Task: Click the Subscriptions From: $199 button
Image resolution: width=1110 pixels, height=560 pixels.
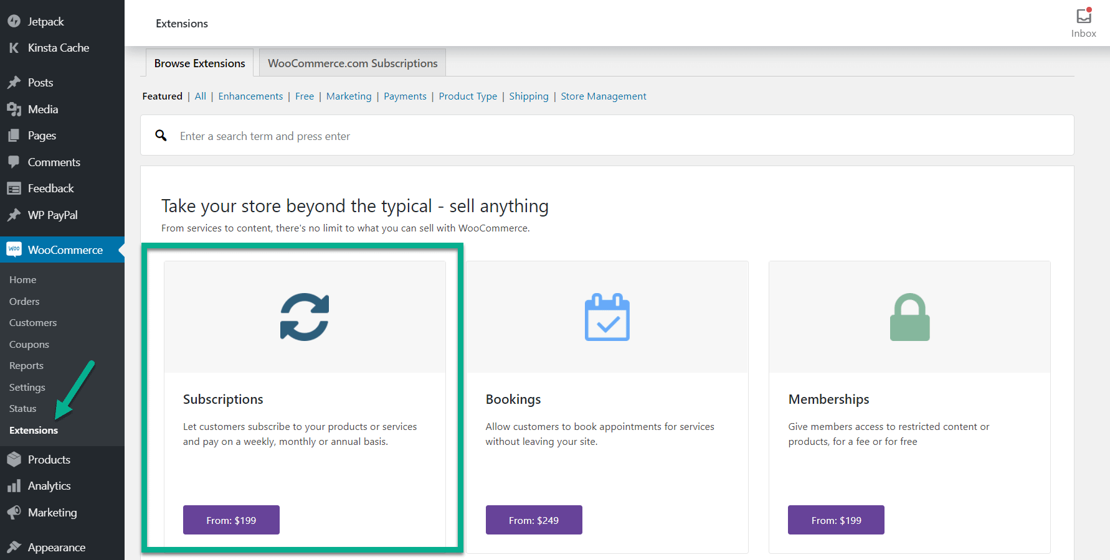Action: point(231,520)
